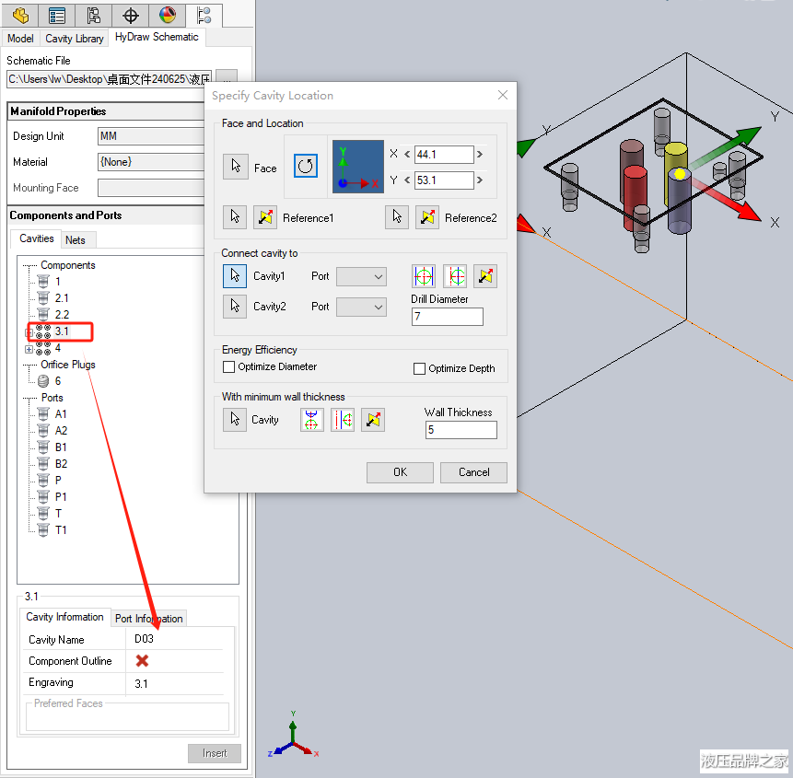Image resolution: width=793 pixels, height=778 pixels.
Task: Click the Cavity1 pick arrow button
Action: (236, 276)
